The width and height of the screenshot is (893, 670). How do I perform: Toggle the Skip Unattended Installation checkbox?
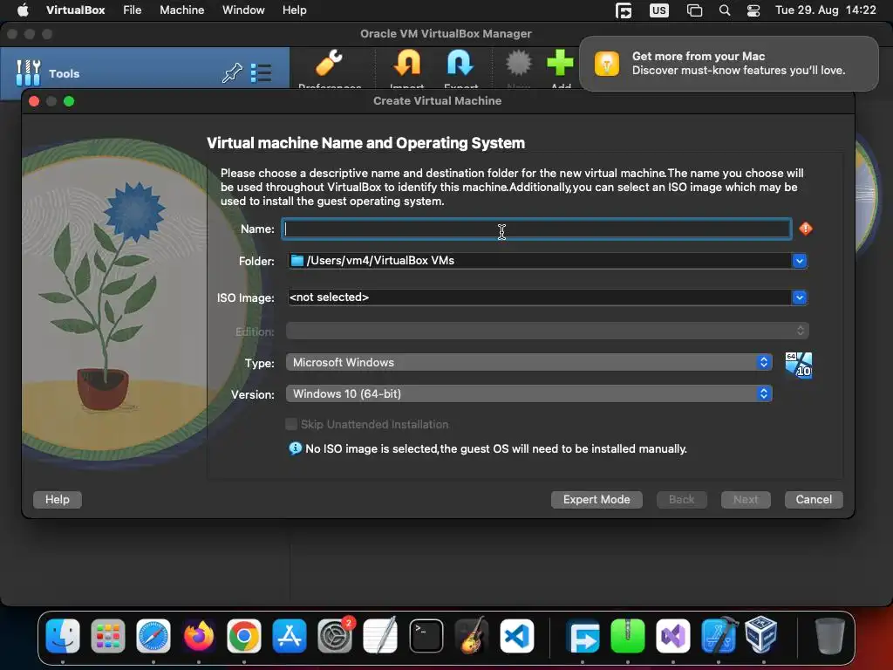point(291,424)
